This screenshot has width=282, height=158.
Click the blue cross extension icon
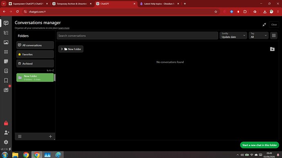(x=232, y=12)
